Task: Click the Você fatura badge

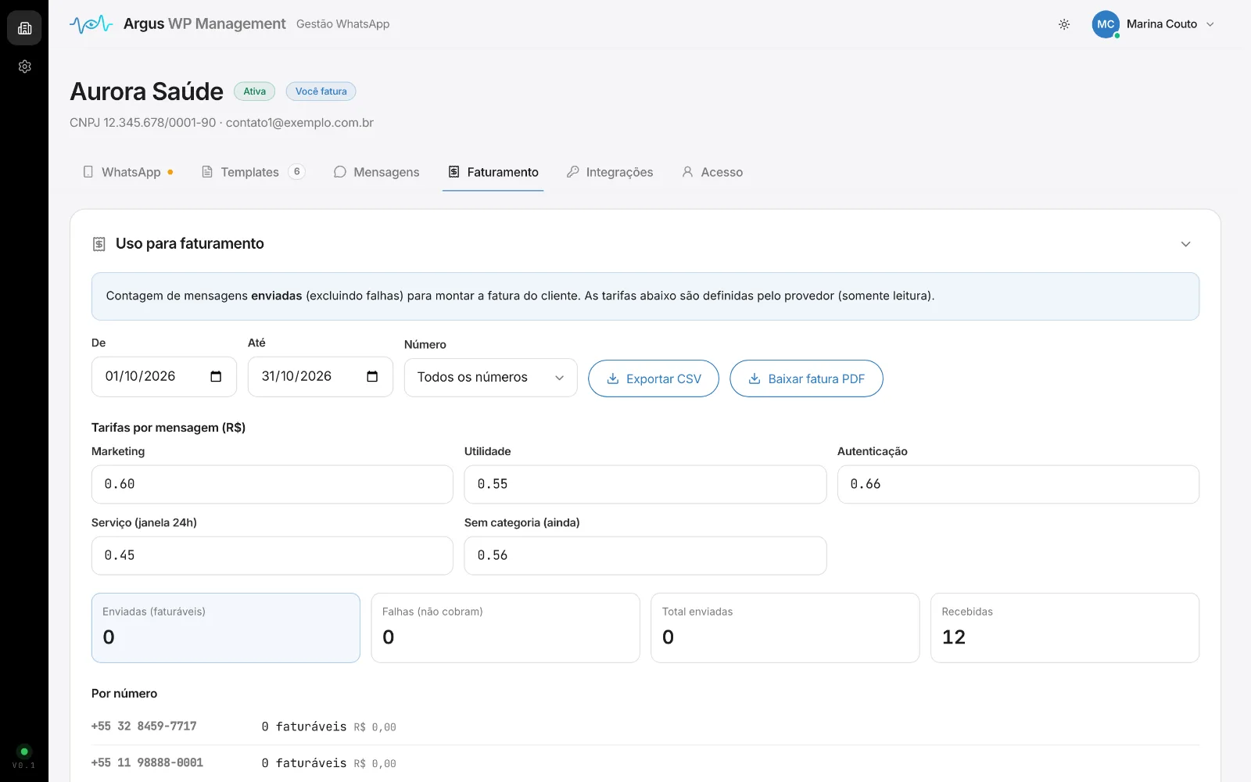Action: pos(321,91)
